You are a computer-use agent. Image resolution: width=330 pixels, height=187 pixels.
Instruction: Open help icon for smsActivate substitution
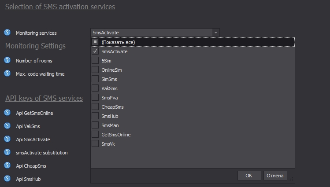7,152
